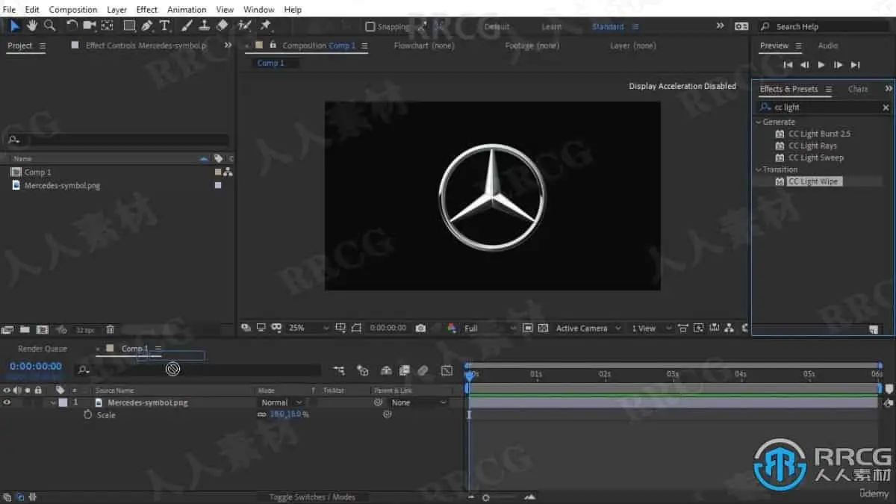Open the Window menu
Image resolution: width=896 pixels, height=504 pixels.
pos(259,10)
